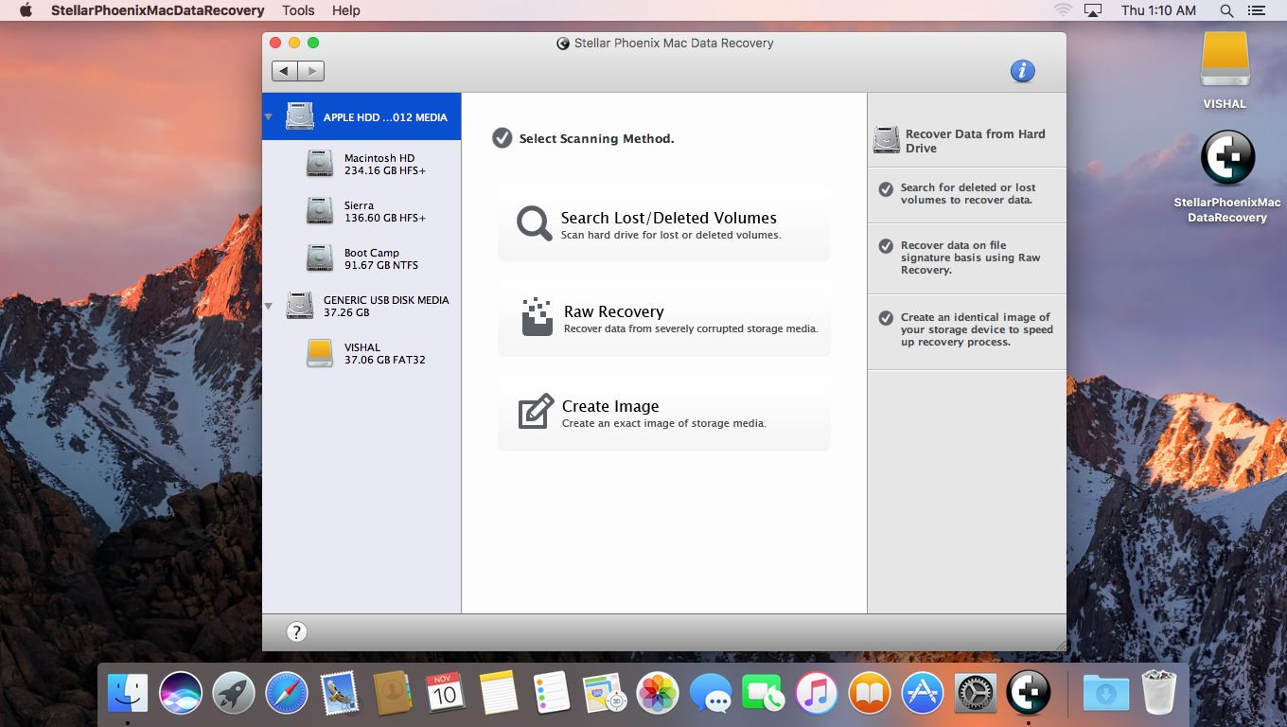Image resolution: width=1287 pixels, height=727 pixels.
Task: Click the Wi-Fi status icon
Action: point(1062,10)
